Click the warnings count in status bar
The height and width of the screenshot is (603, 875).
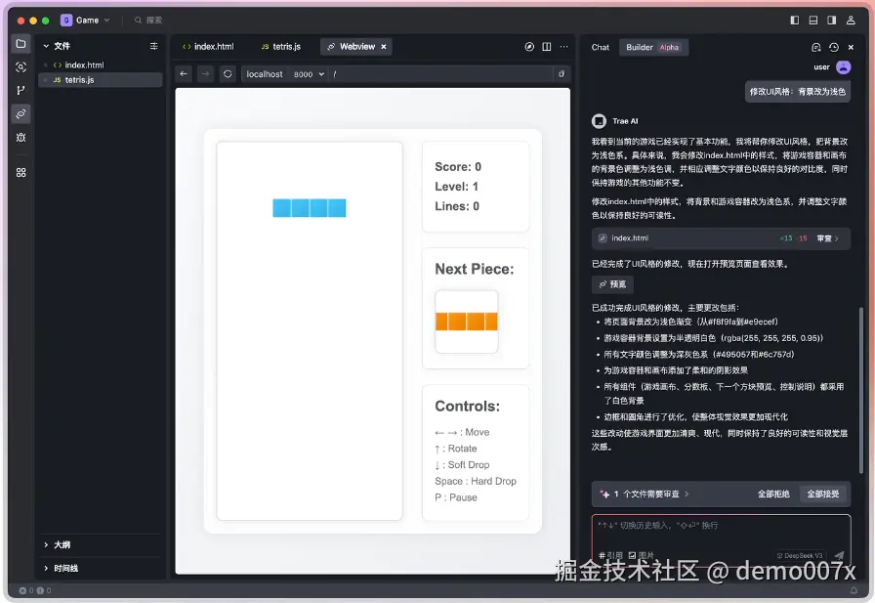tap(44, 590)
